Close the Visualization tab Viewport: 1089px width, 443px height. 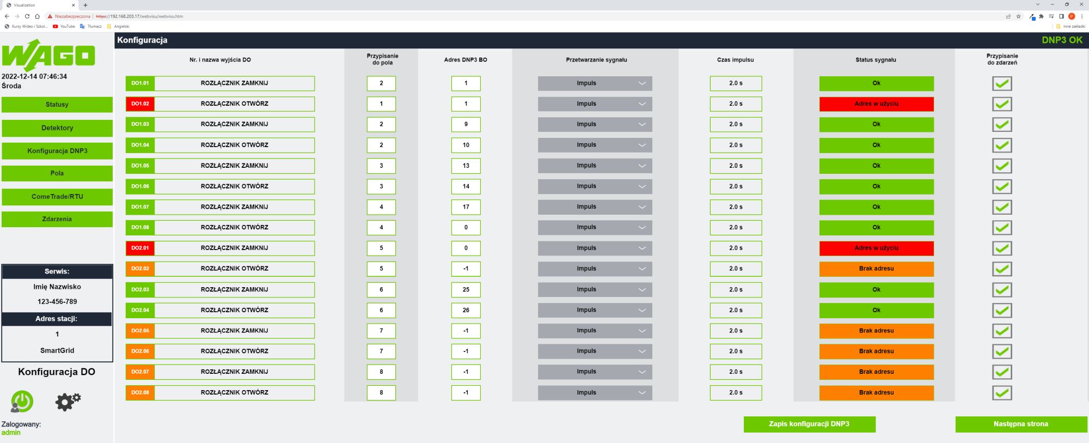(74, 5)
